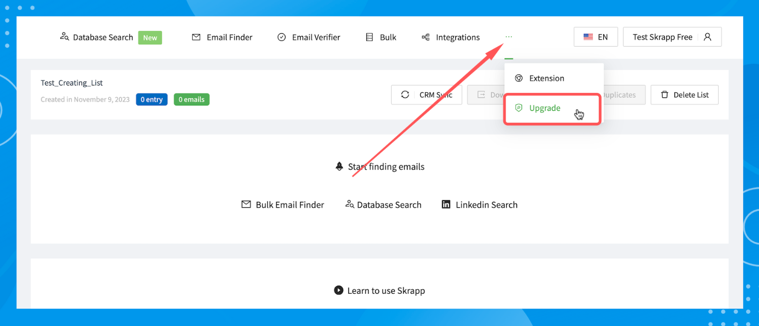This screenshot has width=759, height=326.
Task: Click the Extension Chrome icon in the dropdown
Action: pyautogui.click(x=519, y=78)
